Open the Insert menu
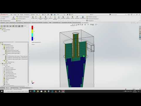141x106 pixels. coord(22,15)
